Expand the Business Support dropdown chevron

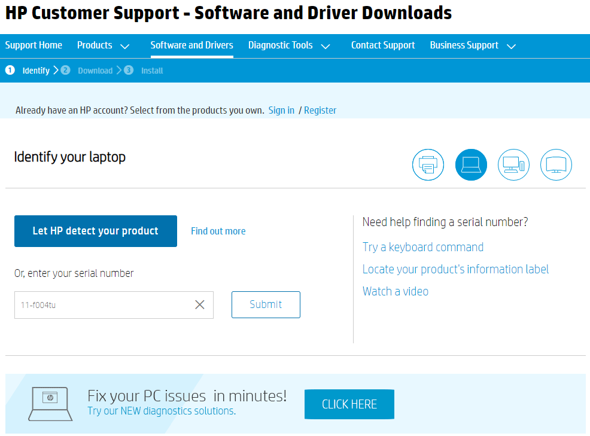tap(511, 46)
